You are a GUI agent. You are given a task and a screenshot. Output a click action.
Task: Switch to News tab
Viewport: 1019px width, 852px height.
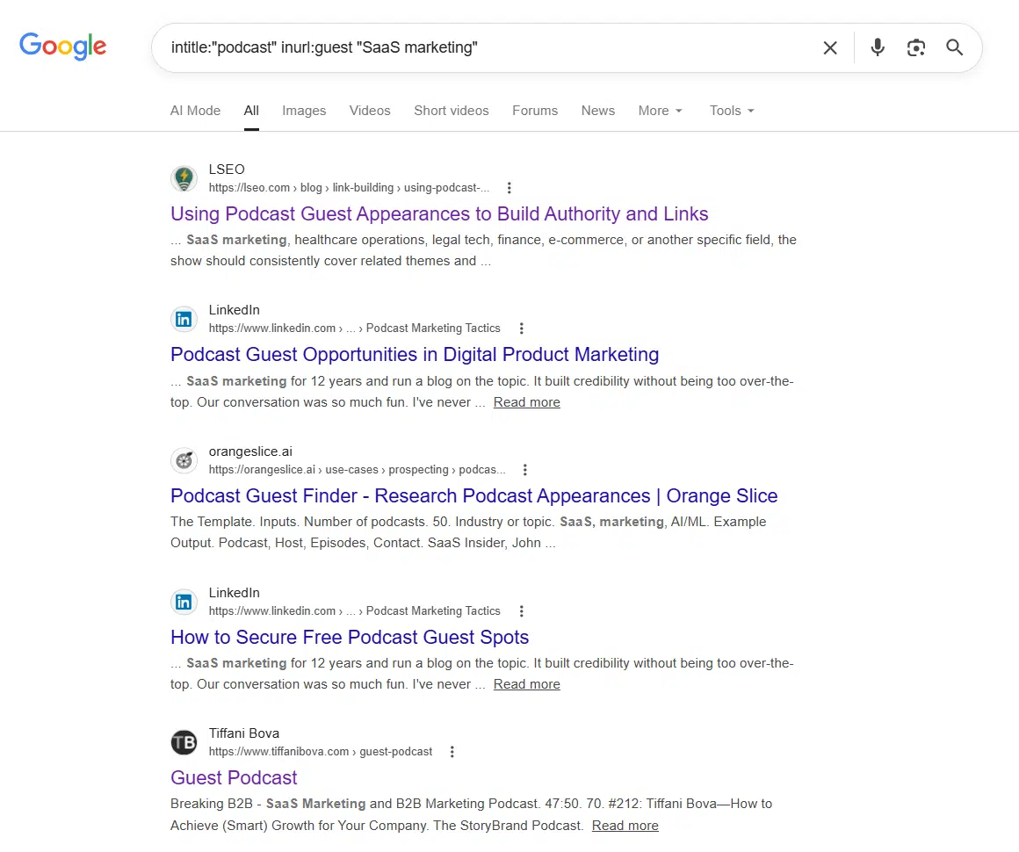[598, 111]
